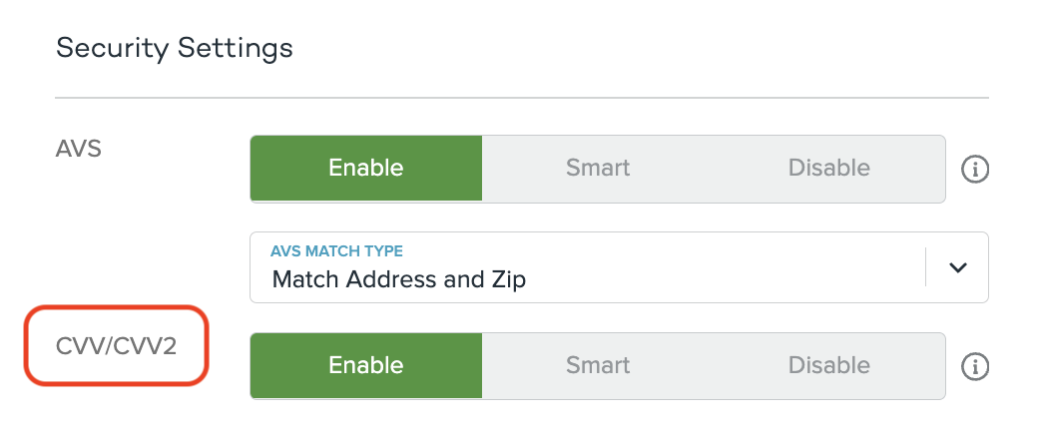Click the divider line under Security Settings
The width and height of the screenshot is (1038, 439).
(521, 98)
